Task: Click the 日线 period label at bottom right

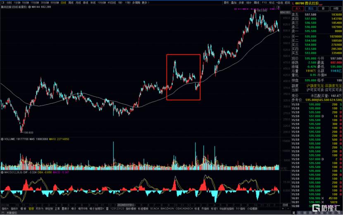Action: 285,205
